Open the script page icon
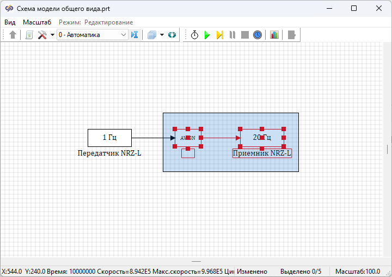This screenshot has height=277, width=392. 29,35
